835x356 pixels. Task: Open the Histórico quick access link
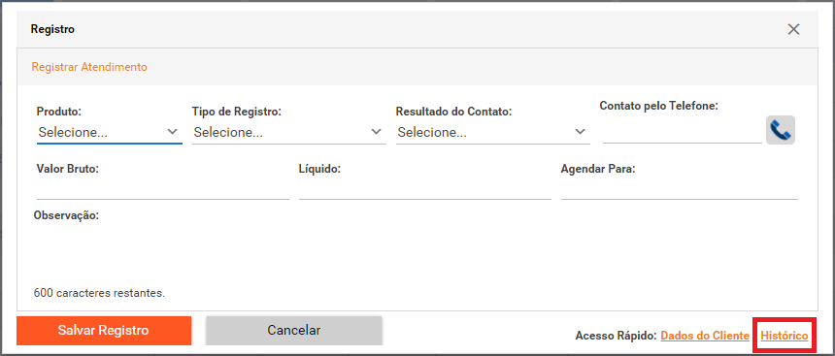point(785,336)
